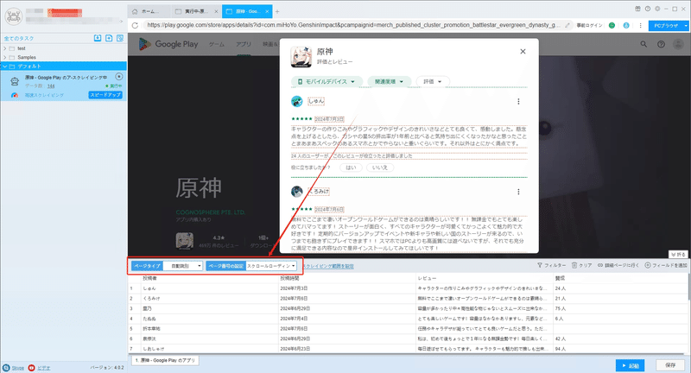Viewport: 691px width, 373px height.
Task: Click the settings gear icon in the title bar
Action: (657, 9)
